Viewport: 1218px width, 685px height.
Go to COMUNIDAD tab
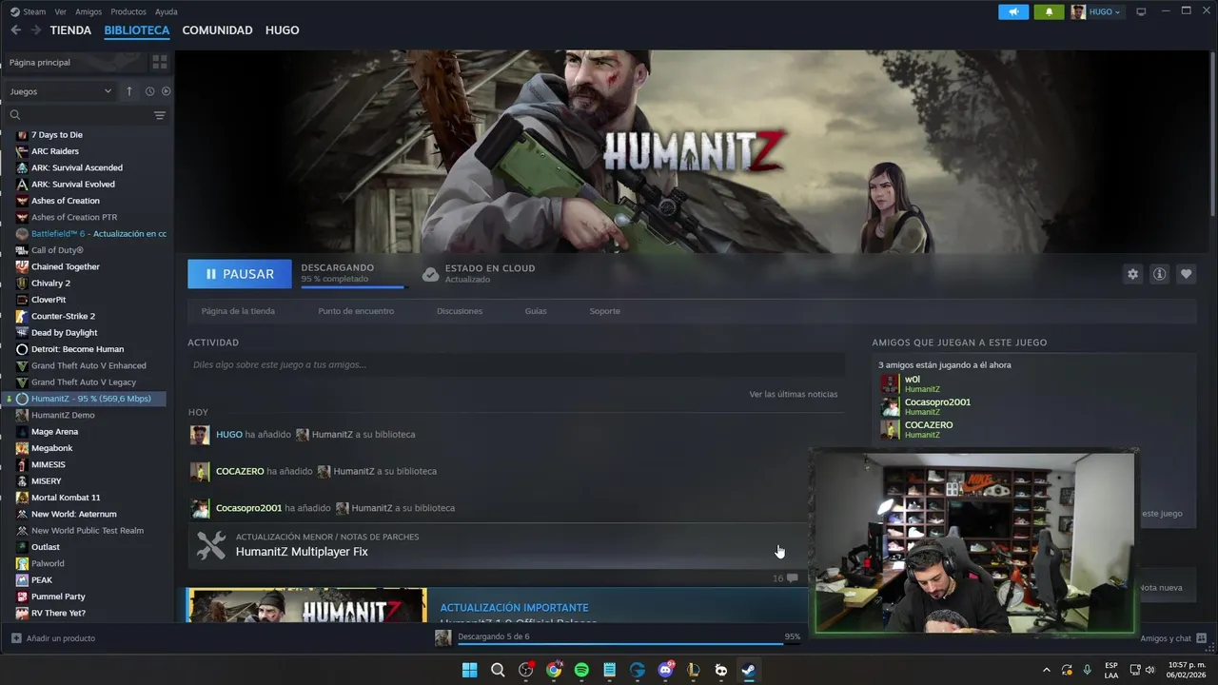pyautogui.click(x=217, y=30)
